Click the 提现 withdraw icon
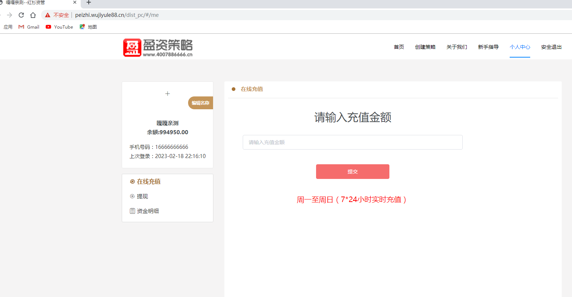Viewport: 572px width, 297px height. [132, 197]
